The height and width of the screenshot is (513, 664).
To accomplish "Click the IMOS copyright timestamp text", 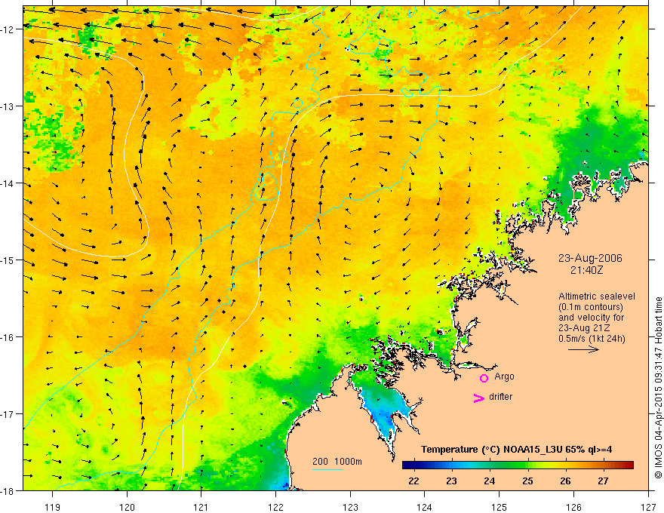I will pos(658,388).
